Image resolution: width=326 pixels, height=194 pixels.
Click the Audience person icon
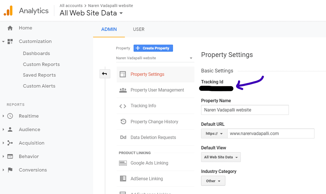[10, 129]
